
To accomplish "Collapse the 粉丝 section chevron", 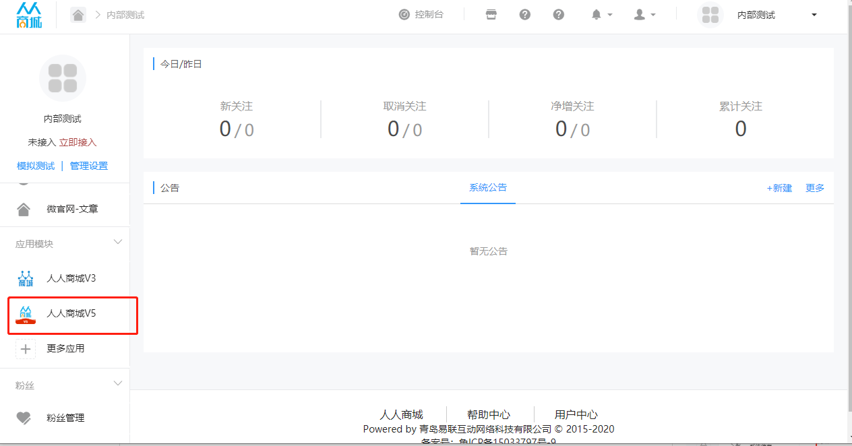I will coord(118,384).
